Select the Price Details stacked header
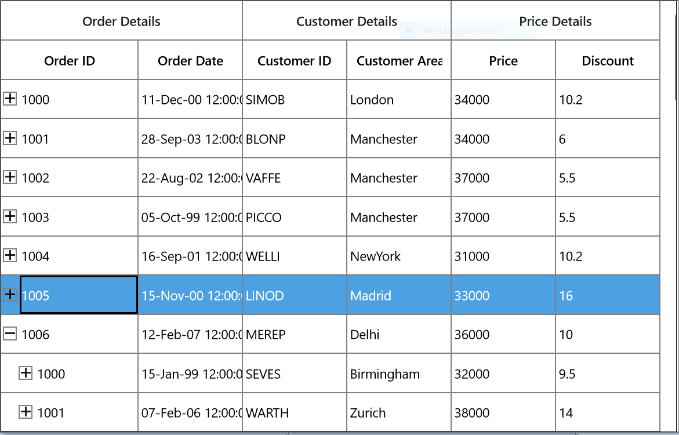679x435 pixels. coord(555,21)
